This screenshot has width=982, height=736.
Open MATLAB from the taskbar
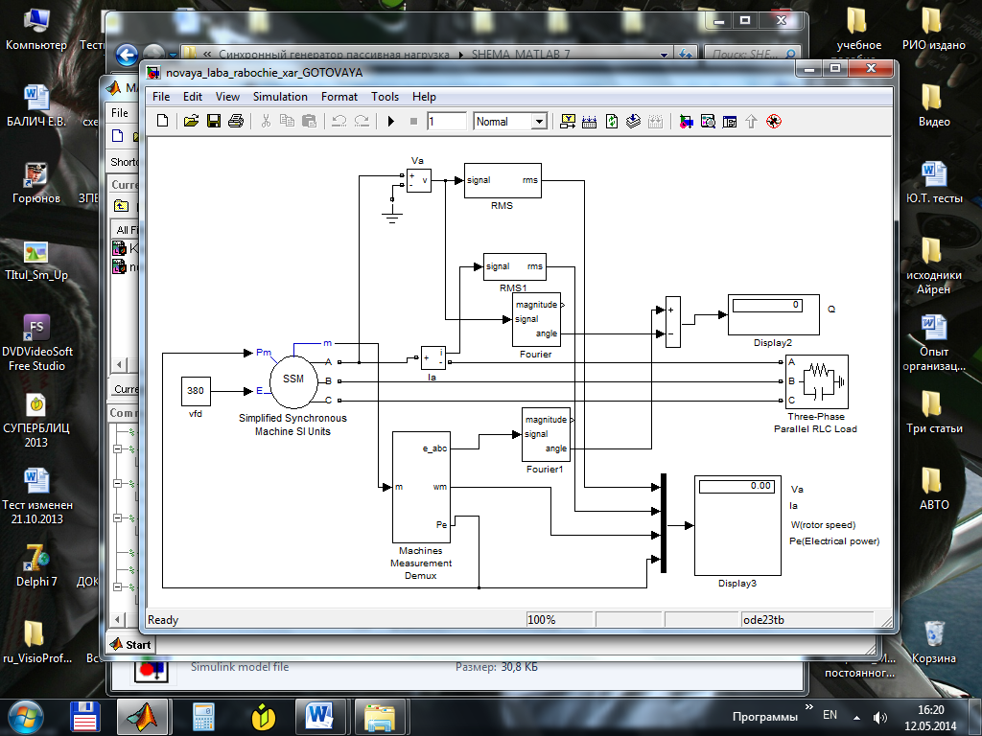pyautogui.click(x=143, y=717)
